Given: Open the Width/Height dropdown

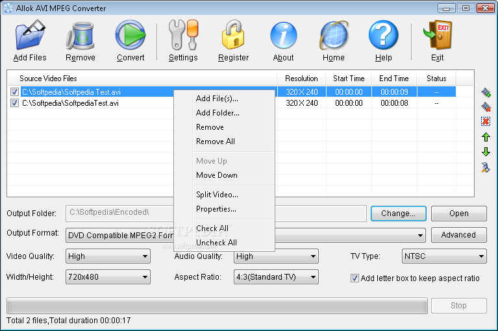Looking at the screenshot, I should [x=145, y=277].
